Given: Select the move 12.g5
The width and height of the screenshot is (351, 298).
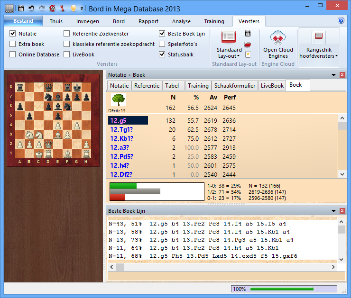Looking at the screenshot, I should tap(128, 120).
